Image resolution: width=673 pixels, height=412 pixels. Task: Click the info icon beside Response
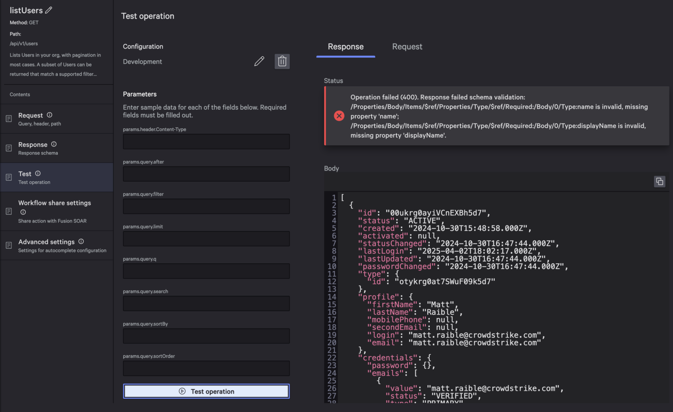pyautogui.click(x=53, y=144)
